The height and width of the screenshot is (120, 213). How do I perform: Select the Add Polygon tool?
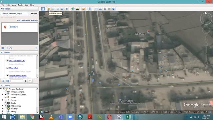click(x=54, y=9)
